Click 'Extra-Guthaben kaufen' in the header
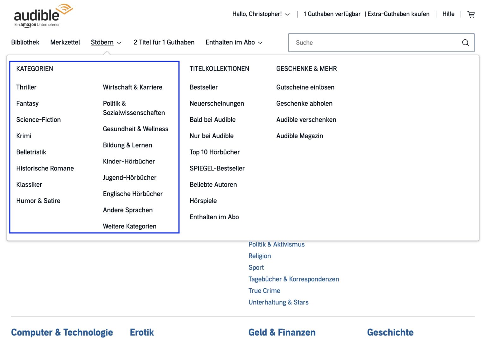Viewport: 485px width, 343px height. click(x=398, y=14)
